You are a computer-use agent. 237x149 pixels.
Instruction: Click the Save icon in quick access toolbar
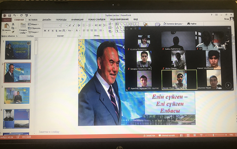9,15
